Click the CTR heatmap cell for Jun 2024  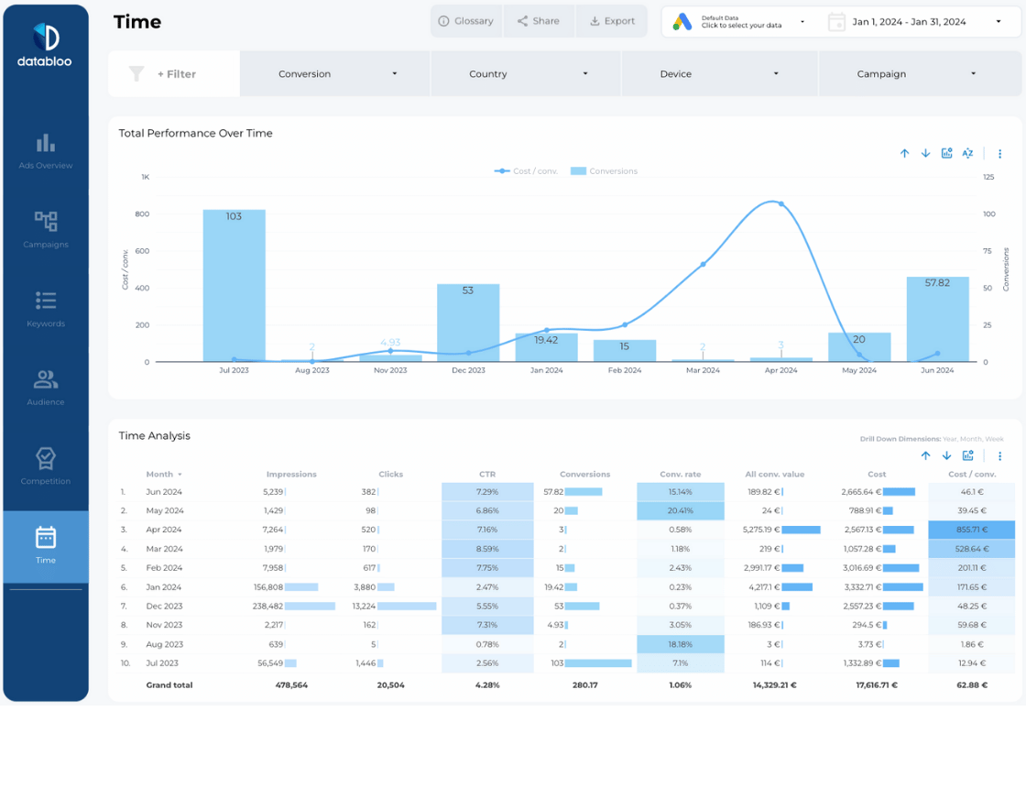click(487, 491)
